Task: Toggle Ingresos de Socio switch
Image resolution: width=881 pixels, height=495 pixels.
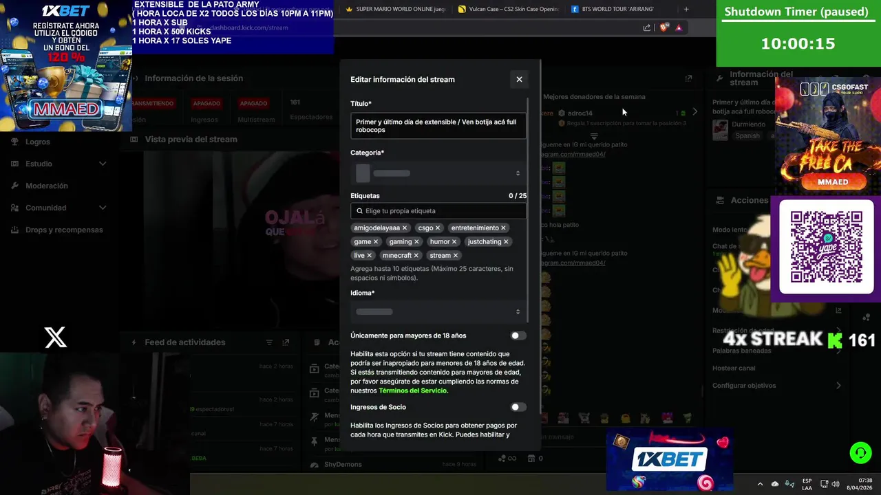Action: tap(518, 407)
